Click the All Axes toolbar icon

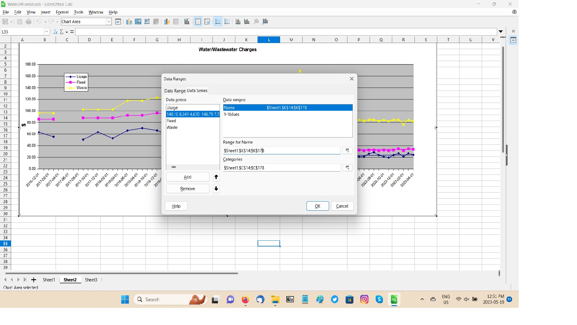click(x=265, y=21)
